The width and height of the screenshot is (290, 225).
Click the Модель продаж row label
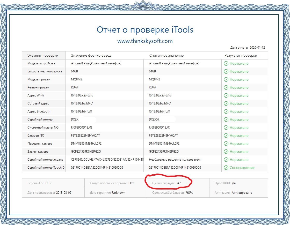(x=39, y=79)
